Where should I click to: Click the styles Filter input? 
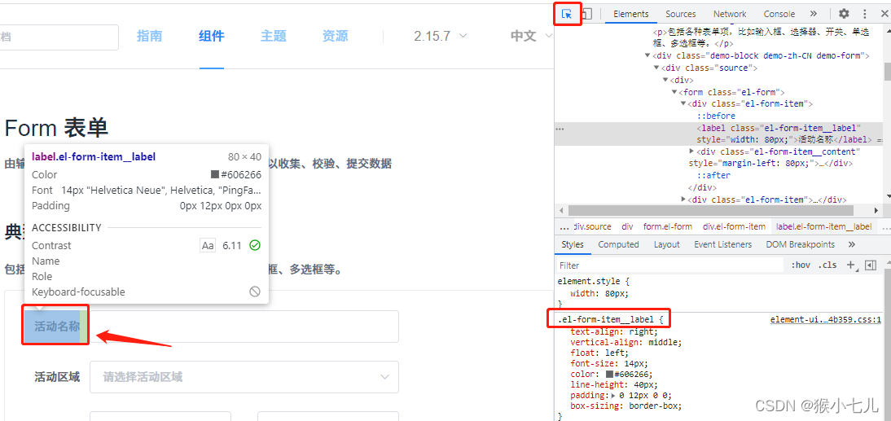pyautogui.click(x=670, y=265)
